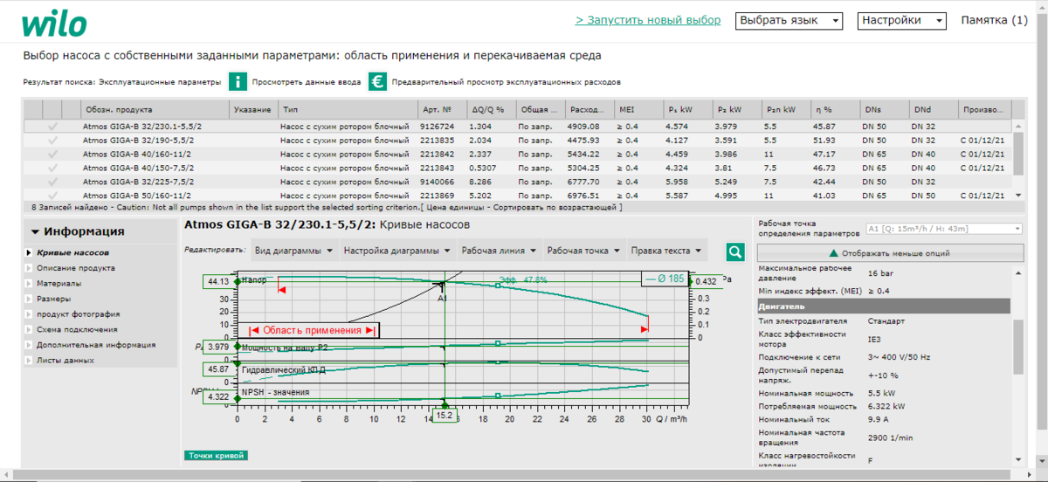Select Дополнительная информация in the info menu
The height and width of the screenshot is (482, 1048).
[96, 344]
